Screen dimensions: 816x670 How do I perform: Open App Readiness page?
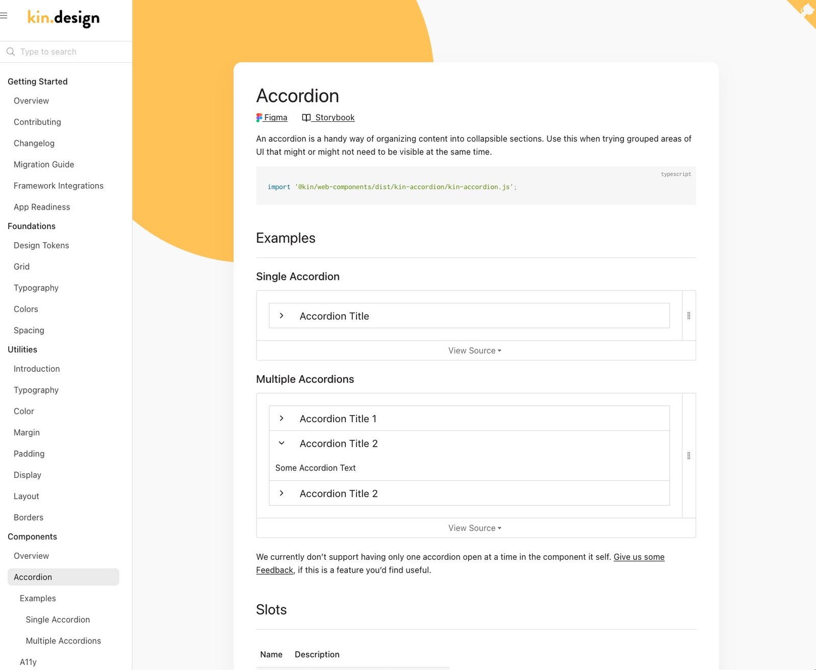point(42,207)
